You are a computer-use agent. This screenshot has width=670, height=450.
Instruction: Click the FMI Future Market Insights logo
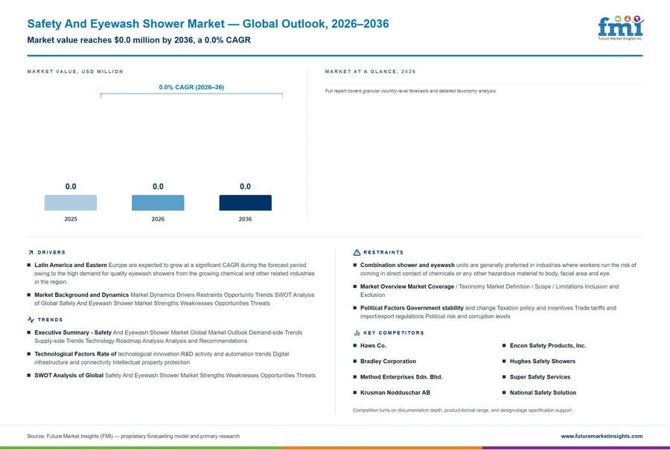(x=620, y=28)
